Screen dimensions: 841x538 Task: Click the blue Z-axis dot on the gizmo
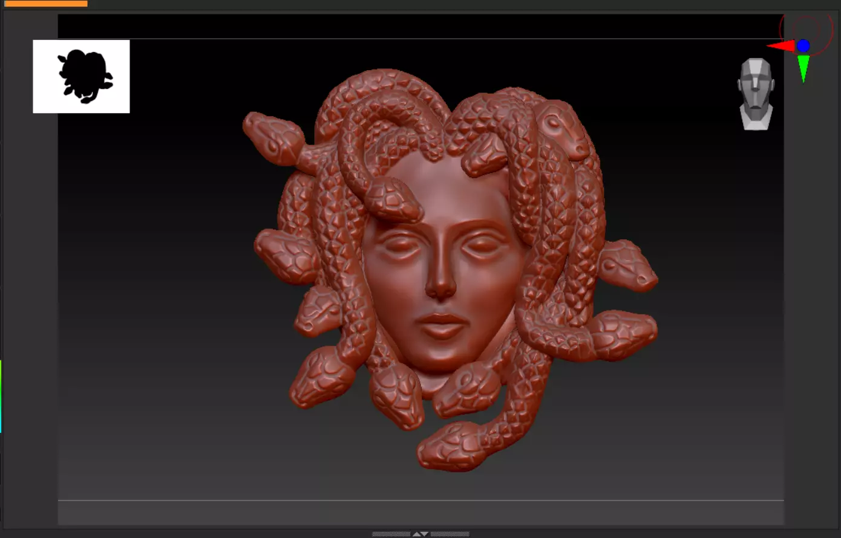[803, 46]
